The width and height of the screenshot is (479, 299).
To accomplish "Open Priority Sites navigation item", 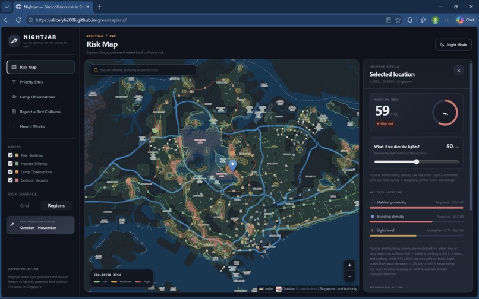I will pos(40,82).
